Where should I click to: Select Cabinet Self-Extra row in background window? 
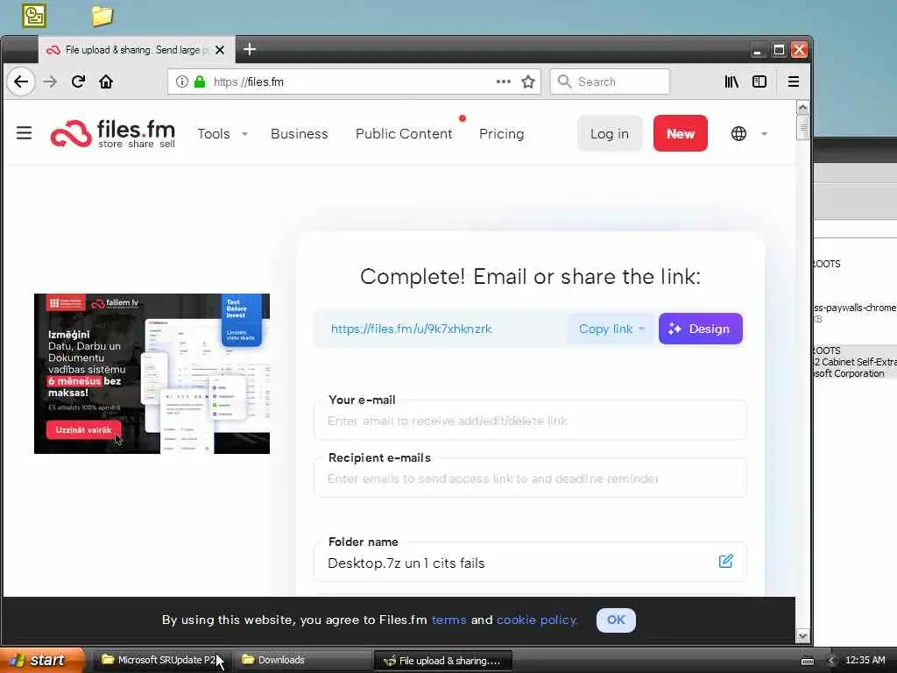[x=855, y=362]
